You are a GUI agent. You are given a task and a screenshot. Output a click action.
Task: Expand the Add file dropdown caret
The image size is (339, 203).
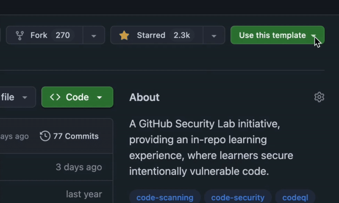click(x=25, y=97)
